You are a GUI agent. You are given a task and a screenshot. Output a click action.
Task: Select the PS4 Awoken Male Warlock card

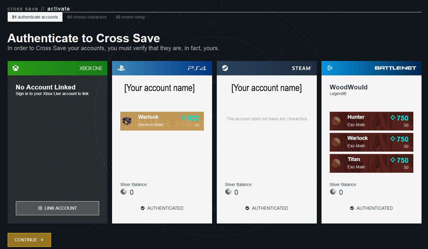[x=162, y=121]
